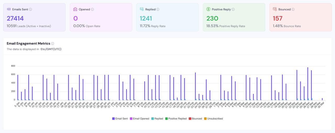Viewport: 335px width, 133px height.
Task: Hide Email Opened series via chart legend
Action: click(139, 119)
